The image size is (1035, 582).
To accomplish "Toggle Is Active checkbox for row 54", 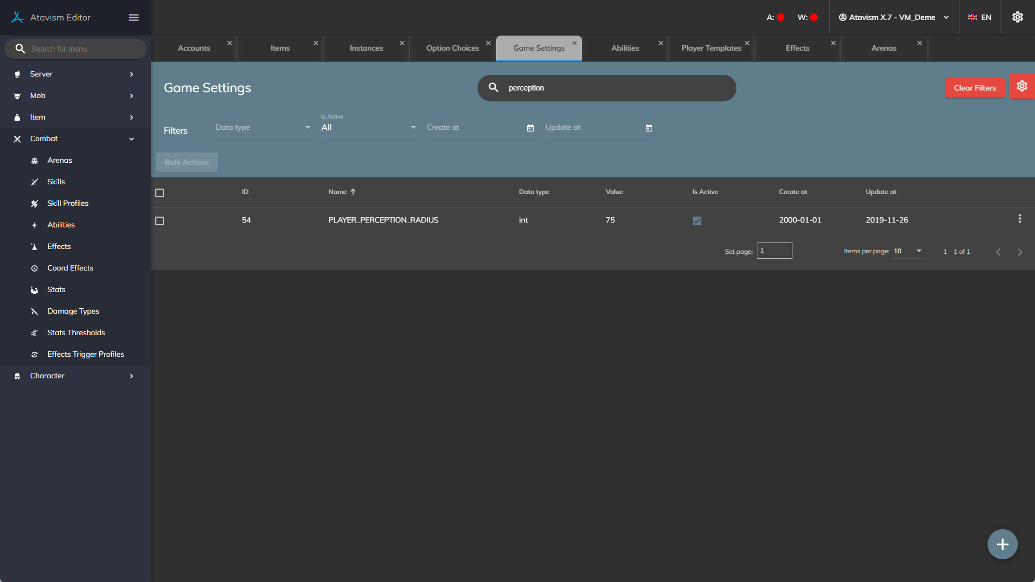I will [697, 221].
